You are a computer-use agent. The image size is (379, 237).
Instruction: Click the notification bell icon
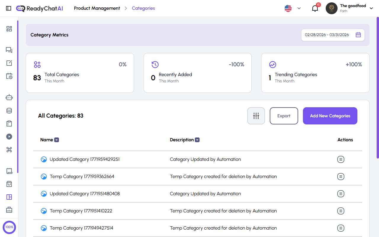315,8
